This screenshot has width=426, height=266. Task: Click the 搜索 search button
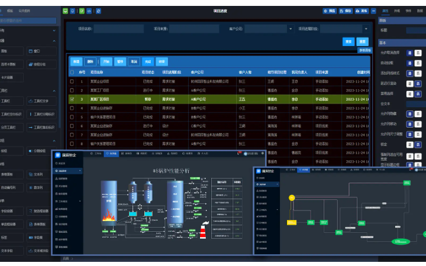(348, 41)
